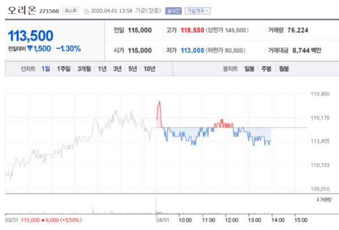Show the 3년 line chart
This screenshot has width=339, height=230.
[x=118, y=69]
